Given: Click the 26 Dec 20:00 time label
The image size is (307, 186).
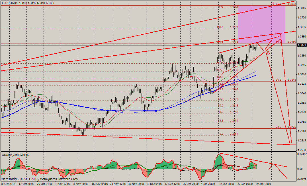Looking at the screenshot, I should 191,184.
